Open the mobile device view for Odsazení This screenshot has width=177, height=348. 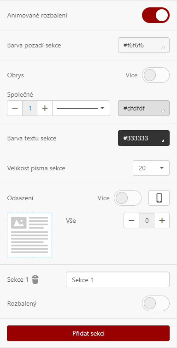(159, 198)
